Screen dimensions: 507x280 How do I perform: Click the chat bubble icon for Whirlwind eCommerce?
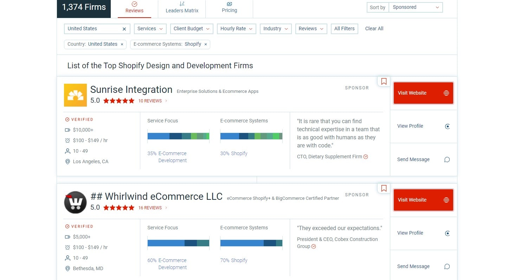[447, 267]
